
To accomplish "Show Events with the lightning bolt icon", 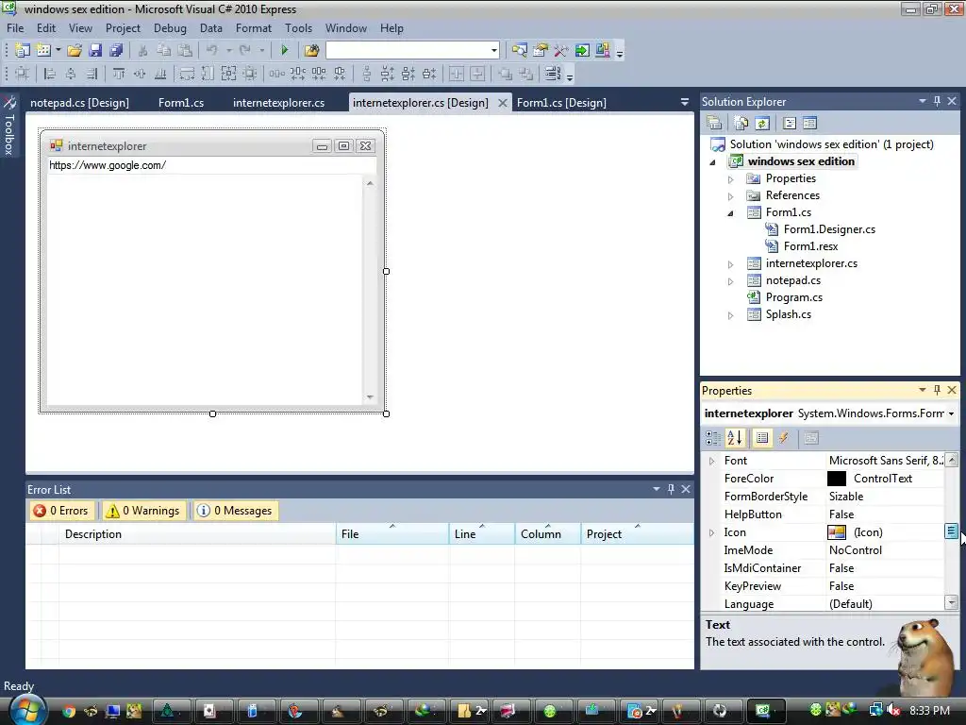I will [x=784, y=438].
